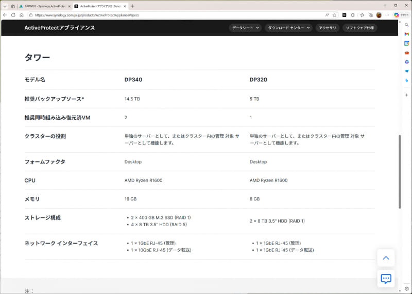Screen dimensions: 412x294
Task: Select the 14.5 TB value
Action: click(132, 99)
